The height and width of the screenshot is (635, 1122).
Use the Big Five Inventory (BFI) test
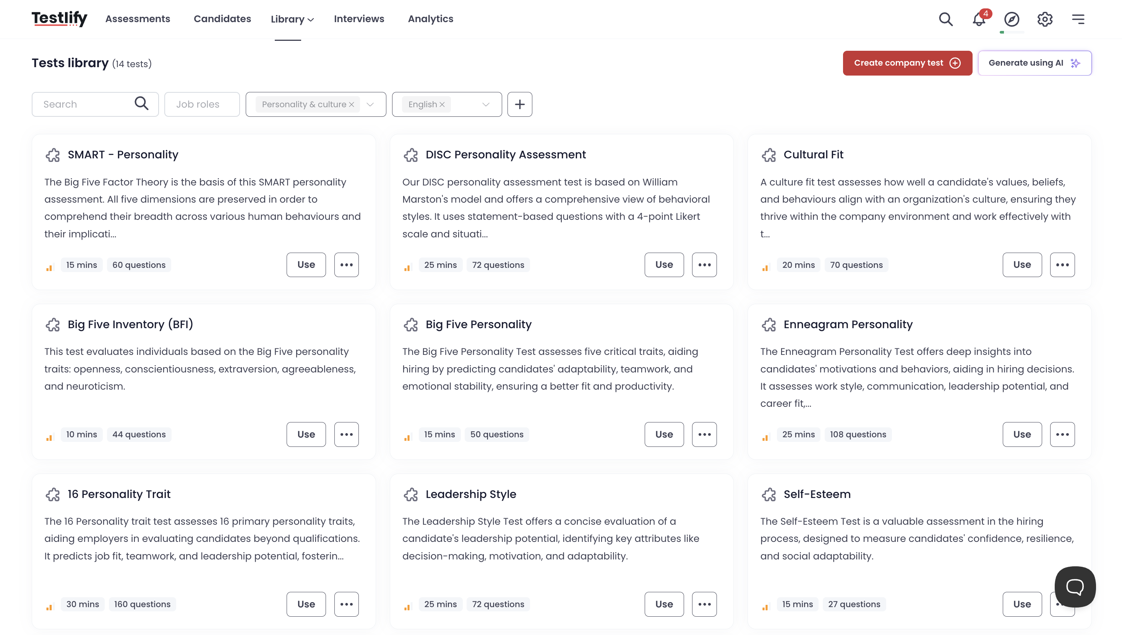[x=306, y=434]
